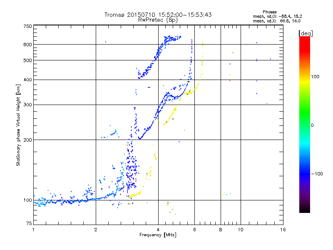
Task: Click the 1 MHz tick label on frequency axis
Action: pyautogui.click(x=33, y=230)
